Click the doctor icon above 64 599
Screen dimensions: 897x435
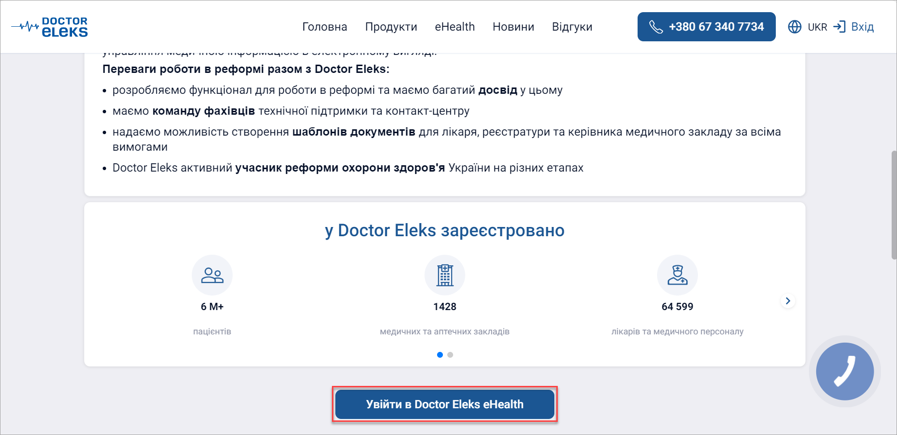pos(677,275)
